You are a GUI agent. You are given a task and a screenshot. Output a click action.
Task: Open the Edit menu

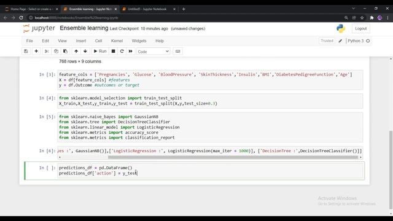(x=45, y=41)
